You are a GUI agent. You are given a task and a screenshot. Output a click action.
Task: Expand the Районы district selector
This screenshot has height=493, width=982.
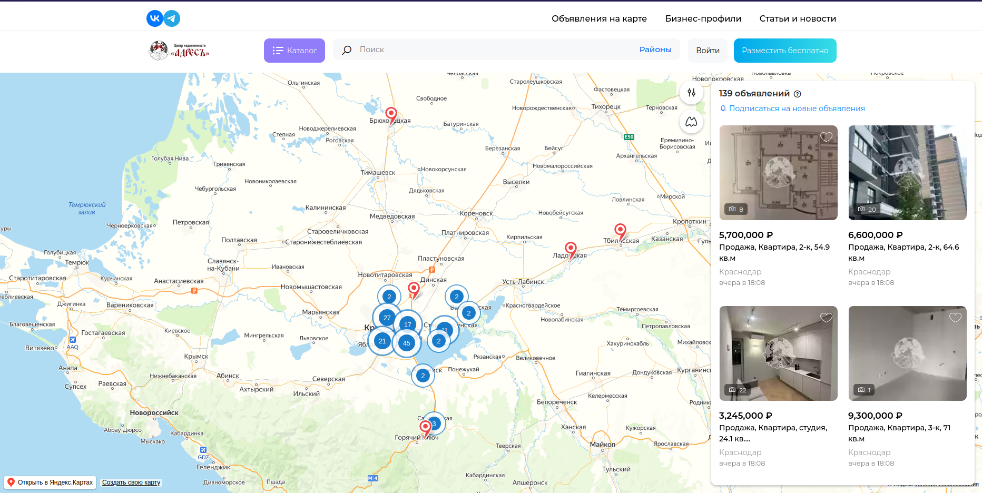click(655, 50)
